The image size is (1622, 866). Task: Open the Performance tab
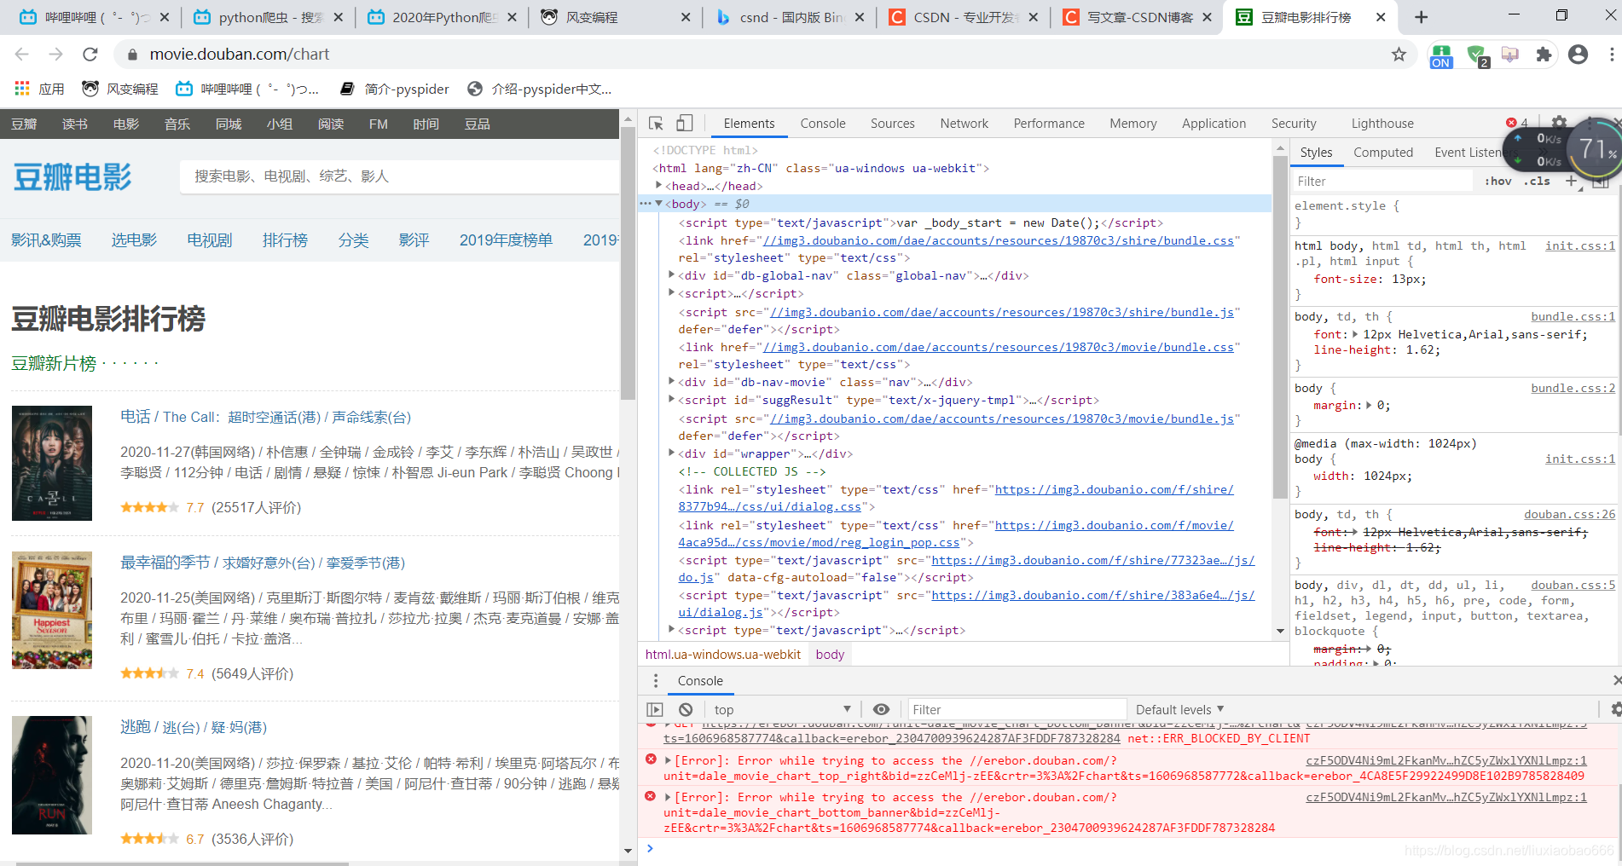1049,124
